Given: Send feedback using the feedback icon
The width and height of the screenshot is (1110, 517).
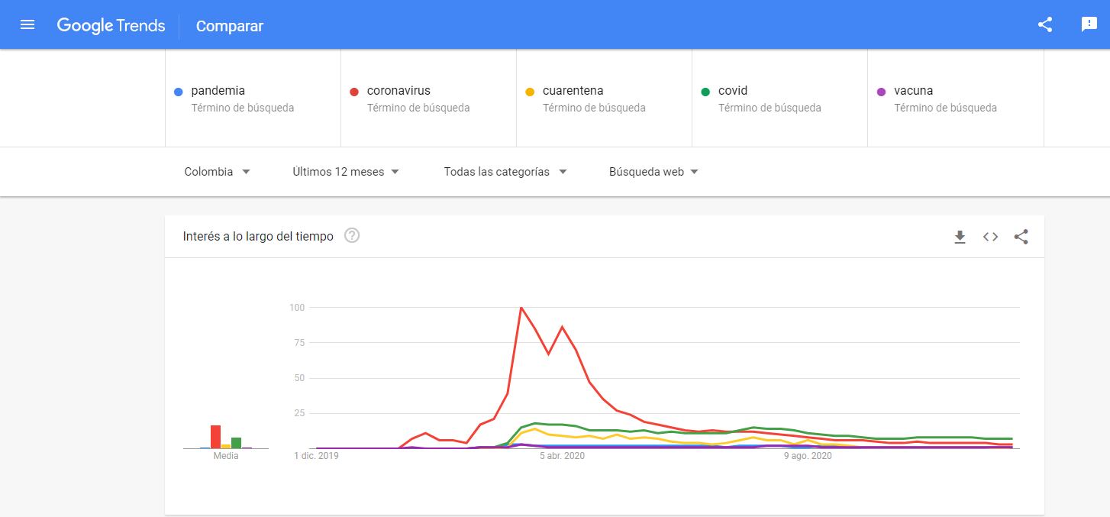Looking at the screenshot, I should [x=1089, y=24].
